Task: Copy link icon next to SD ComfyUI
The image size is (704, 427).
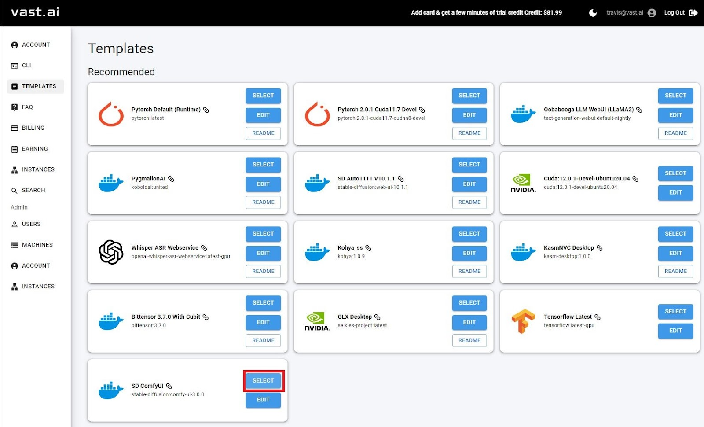Action: point(169,386)
